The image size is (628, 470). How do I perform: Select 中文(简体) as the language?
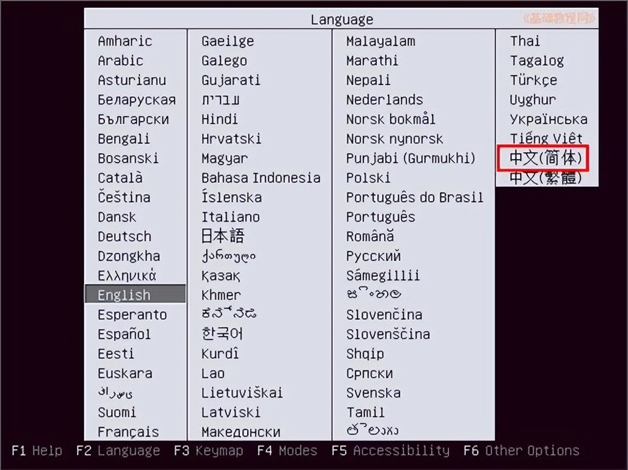click(541, 158)
